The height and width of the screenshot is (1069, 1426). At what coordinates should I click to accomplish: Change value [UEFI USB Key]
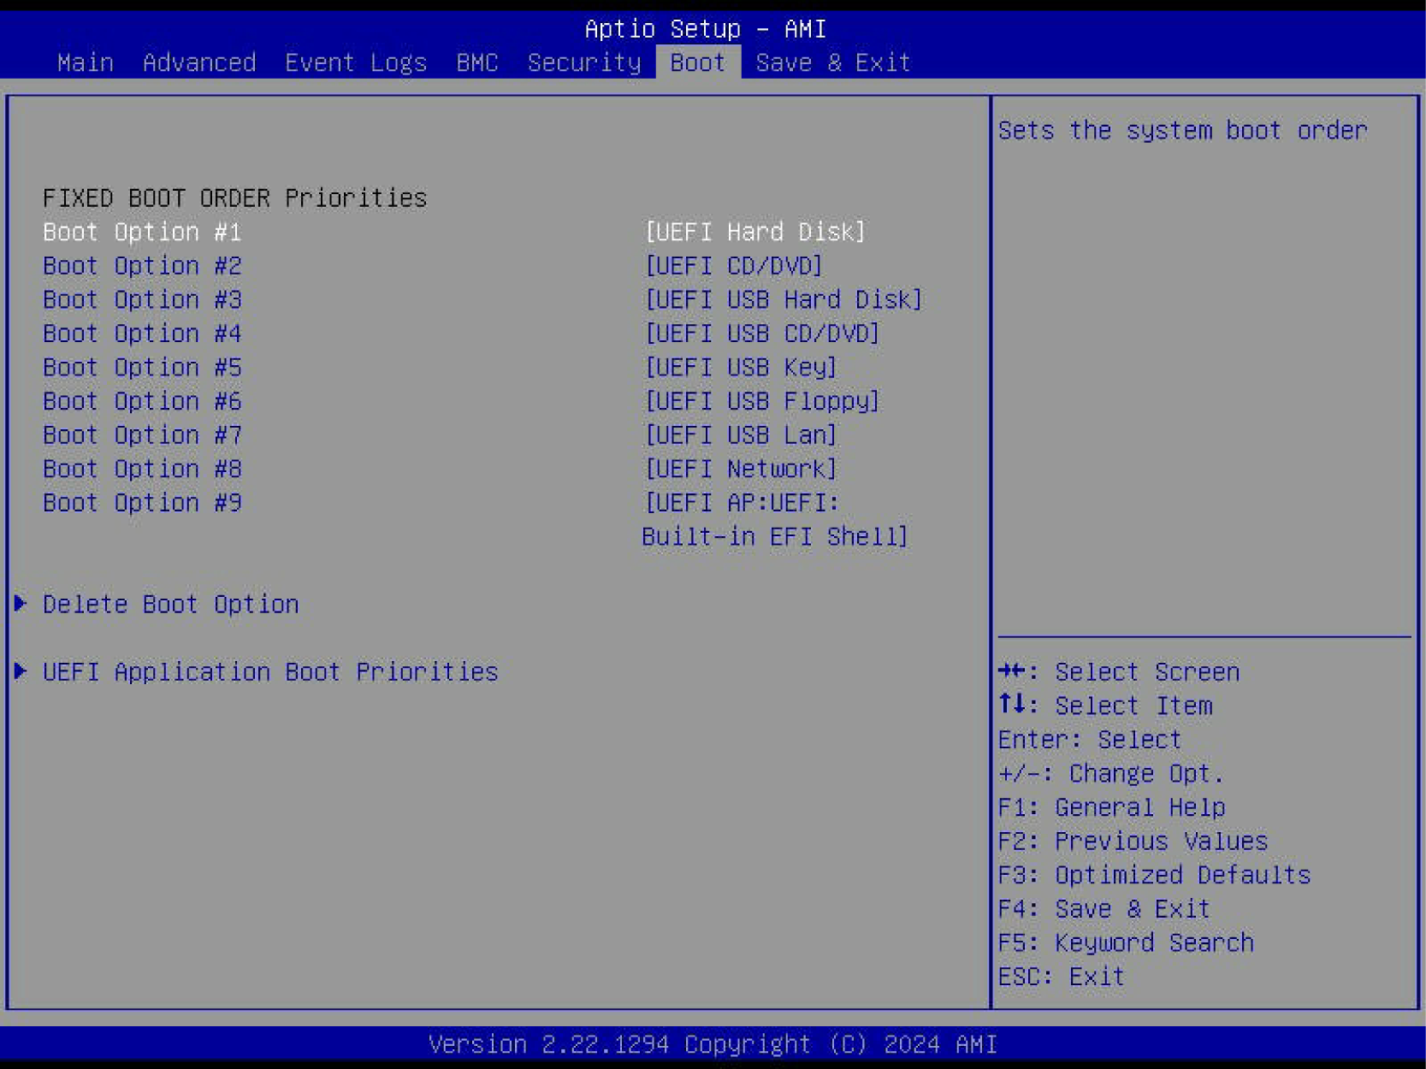click(x=740, y=367)
